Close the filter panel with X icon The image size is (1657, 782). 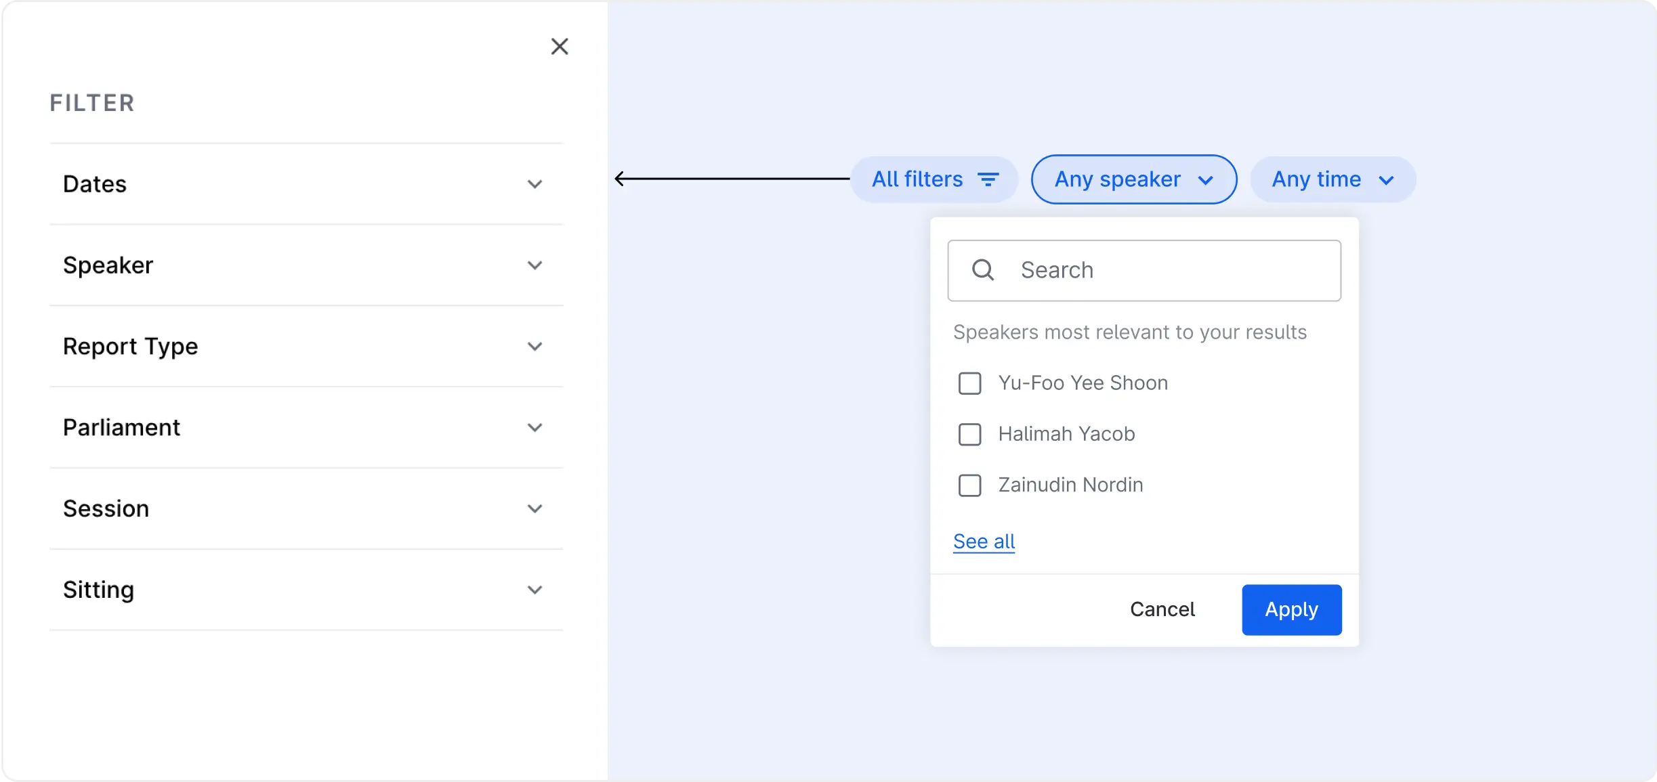point(559,46)
